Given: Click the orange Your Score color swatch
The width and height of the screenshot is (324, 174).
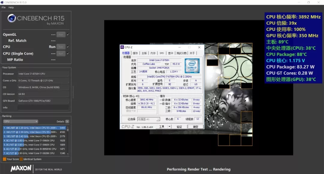Looking at the screenshot, I should point(5,158).
